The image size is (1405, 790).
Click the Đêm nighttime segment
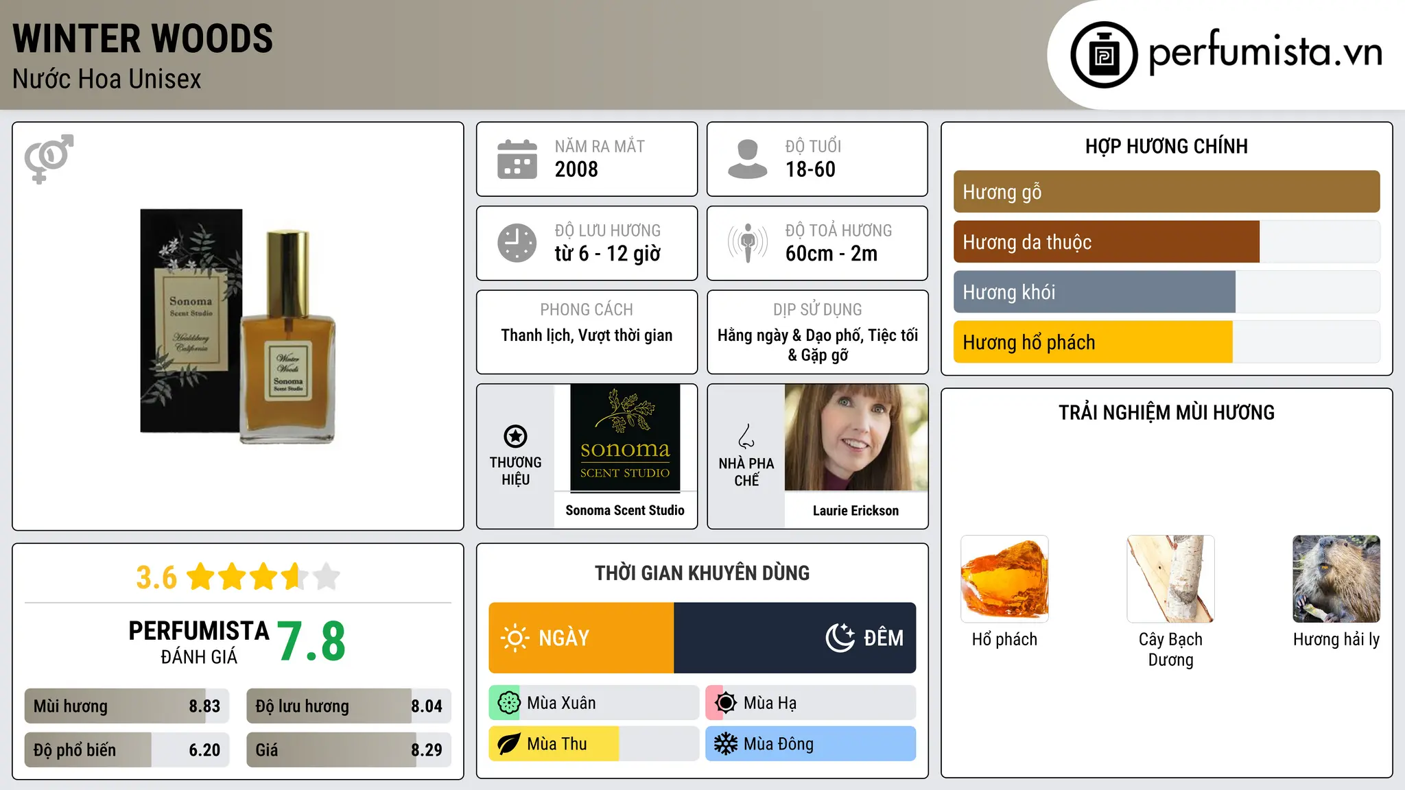(795, 638)
